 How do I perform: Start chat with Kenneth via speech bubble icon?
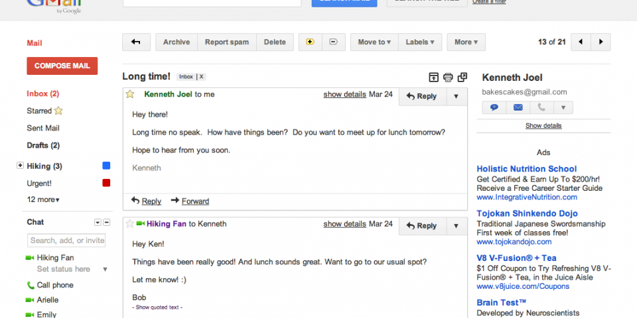494,107
